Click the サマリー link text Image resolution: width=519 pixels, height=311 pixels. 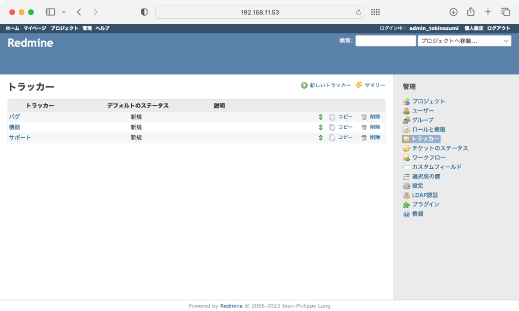pos(375,86)
